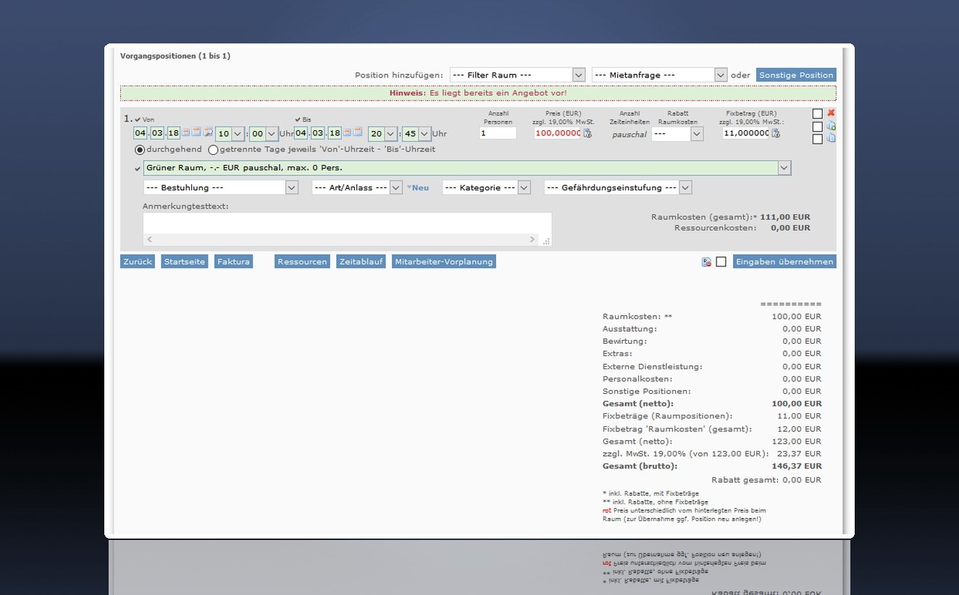Click the '146,37 EUR' gross total
959x595 pixels.
tap(797, 466)
